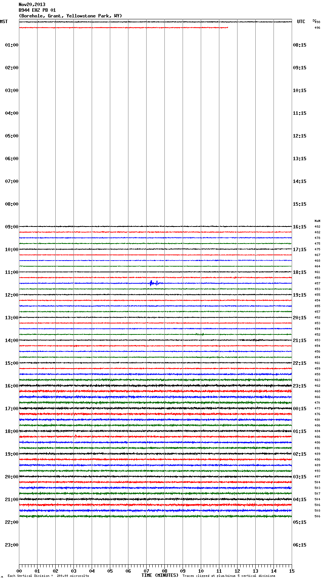Click the end of the short red trace
322x581 pixels.
pyautogui.click(x=227, y=27)
